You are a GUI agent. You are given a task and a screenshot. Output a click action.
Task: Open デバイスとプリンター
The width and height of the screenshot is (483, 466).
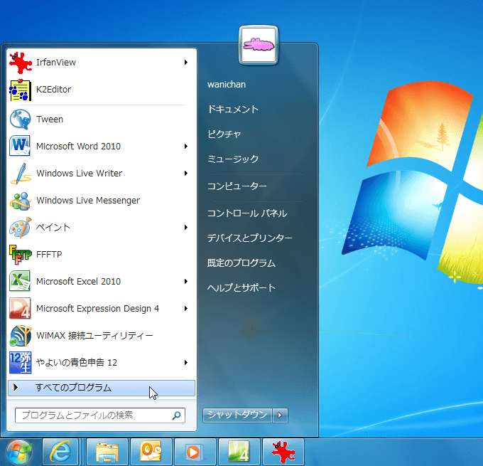coord(249,238)
